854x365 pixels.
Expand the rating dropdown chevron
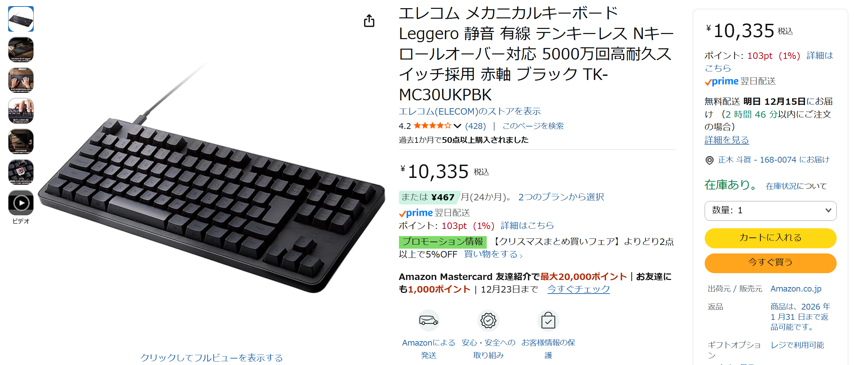click(x=457, y=126)
